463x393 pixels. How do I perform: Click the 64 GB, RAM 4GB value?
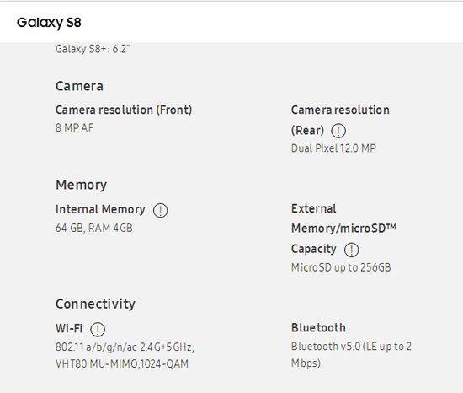click(x=94, y=228)
